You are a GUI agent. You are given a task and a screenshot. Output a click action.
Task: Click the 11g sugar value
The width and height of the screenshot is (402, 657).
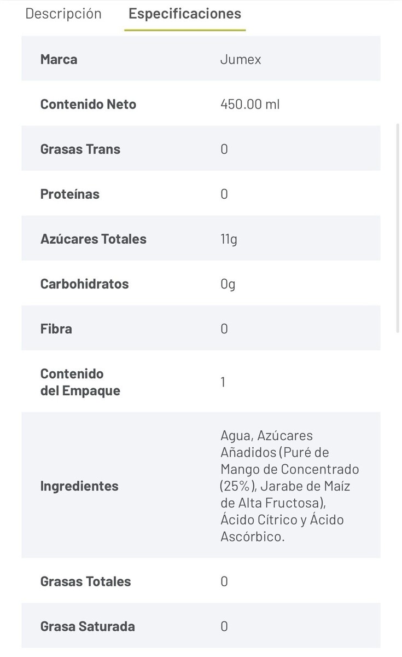coord(229,239)
